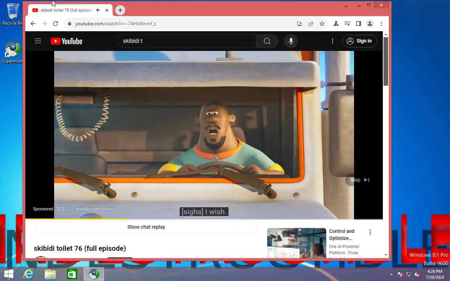Skip the advertisement
Viewport: 450px width, 281px height.
(x=360, y=180)
